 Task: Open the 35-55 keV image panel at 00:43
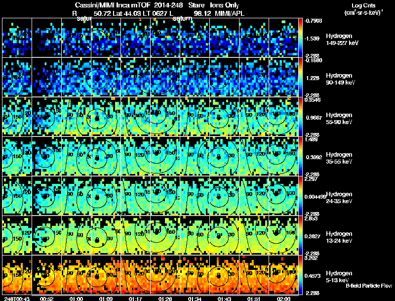[17, 156]
